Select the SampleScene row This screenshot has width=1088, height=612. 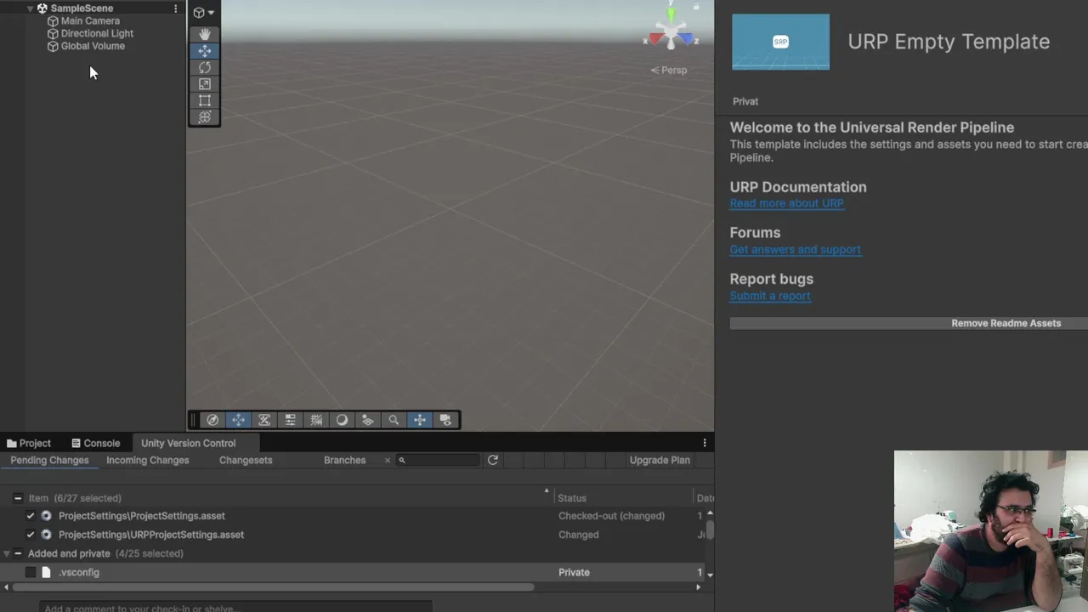click(x=93, y=8)
